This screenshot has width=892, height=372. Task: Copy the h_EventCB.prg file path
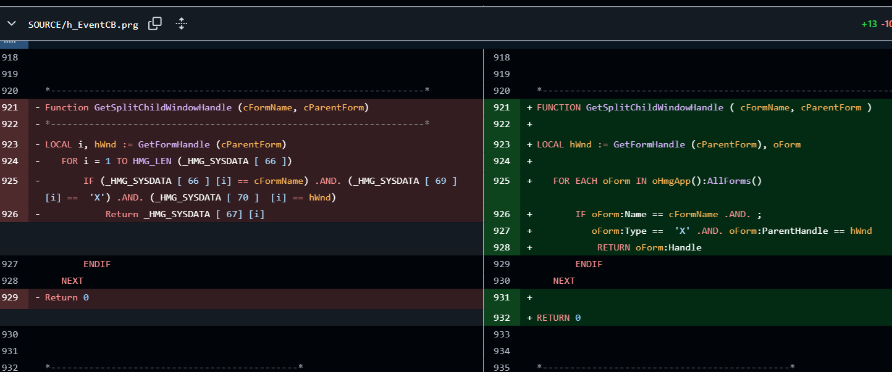[155, 24]
